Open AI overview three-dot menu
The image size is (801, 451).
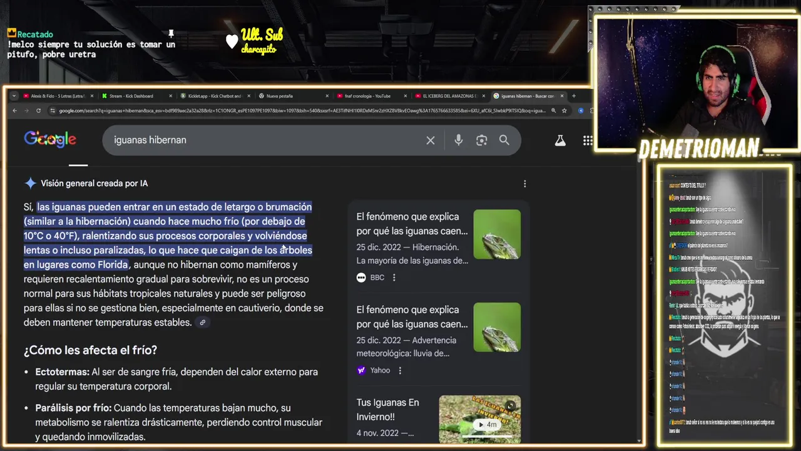point(524,184)
